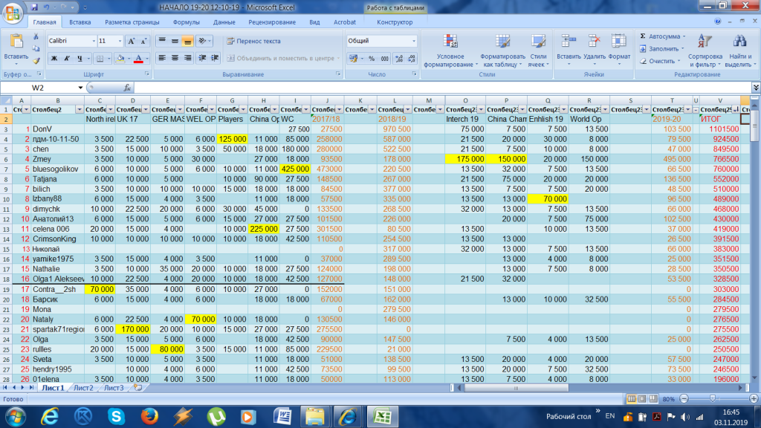Click the Format Painter brush icon
Viewport: 761px width, 428px height.
coord(36,61)
